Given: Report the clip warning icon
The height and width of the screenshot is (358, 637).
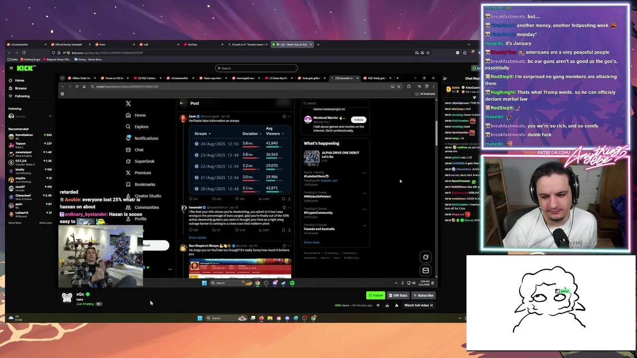Looking at the screenshot, I should click(397, 305).
